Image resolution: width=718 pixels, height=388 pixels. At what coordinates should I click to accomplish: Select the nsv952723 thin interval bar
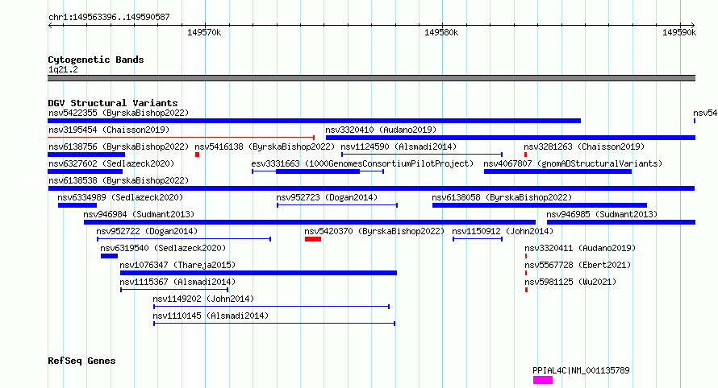[337, 205]
